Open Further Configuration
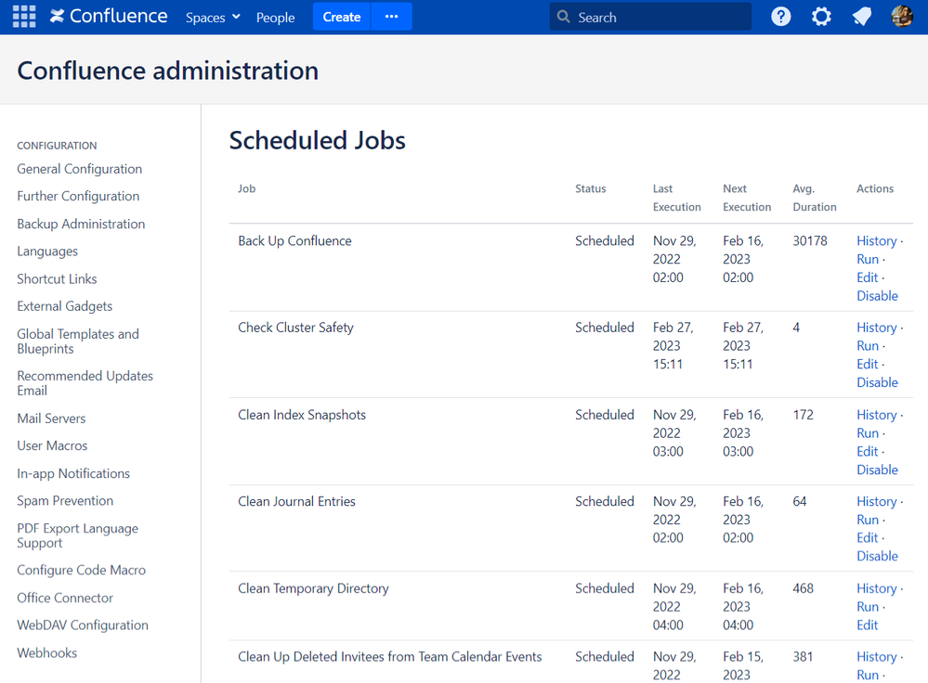Viewport: 928px width, 683px height. 78,197
